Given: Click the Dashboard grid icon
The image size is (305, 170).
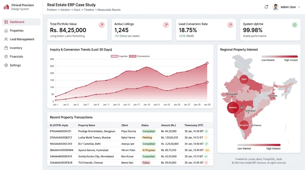Looking at the screenshot, I should [6, 22].
